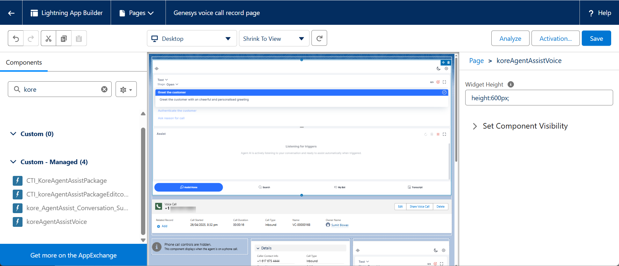Click the Assist refresh icon
Viewport: 619px width, 266px height.
point(426,134)
